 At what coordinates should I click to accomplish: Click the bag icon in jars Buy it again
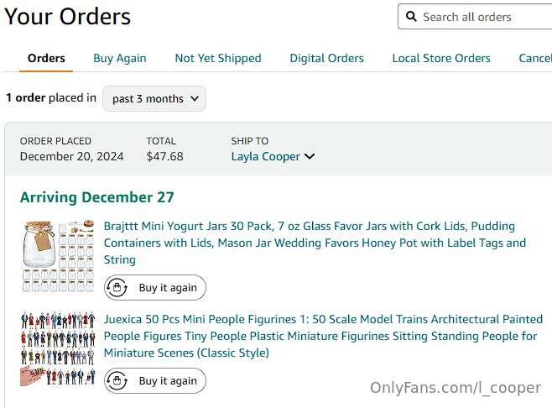click(117, 287)
